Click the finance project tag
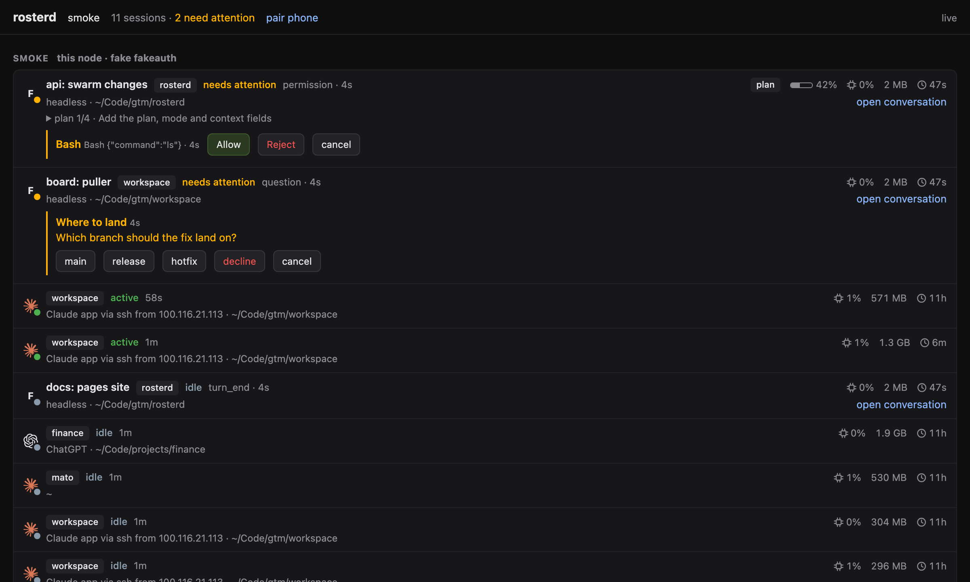 (67, 433)
